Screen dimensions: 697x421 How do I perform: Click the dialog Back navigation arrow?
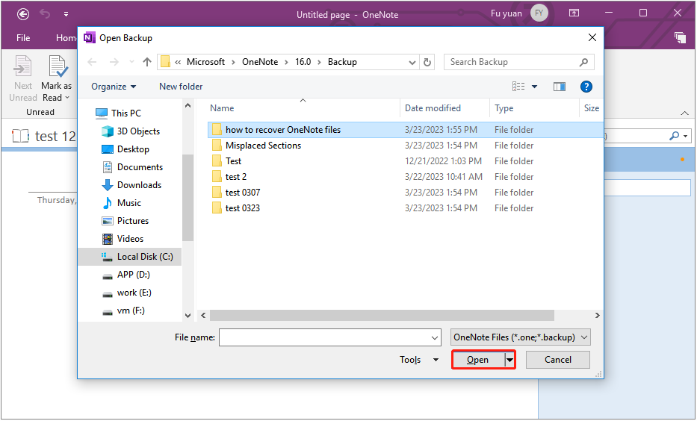(92, 62)
